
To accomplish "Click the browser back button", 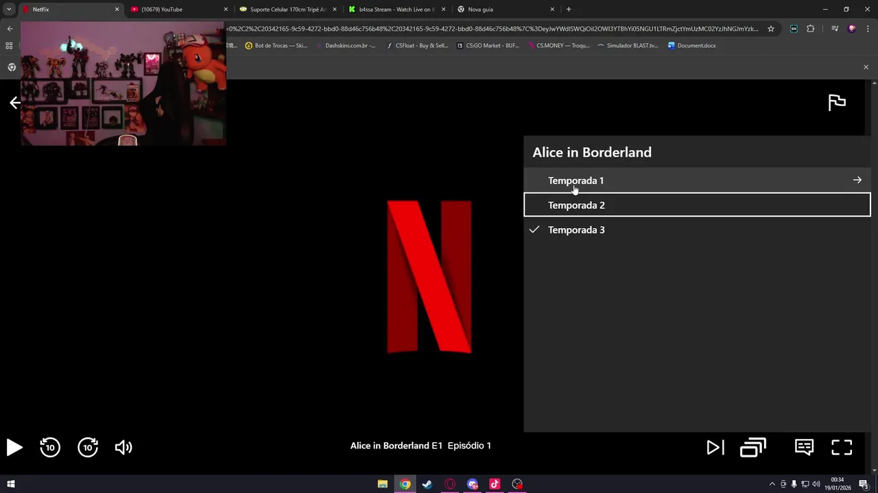I will (10, 29).
